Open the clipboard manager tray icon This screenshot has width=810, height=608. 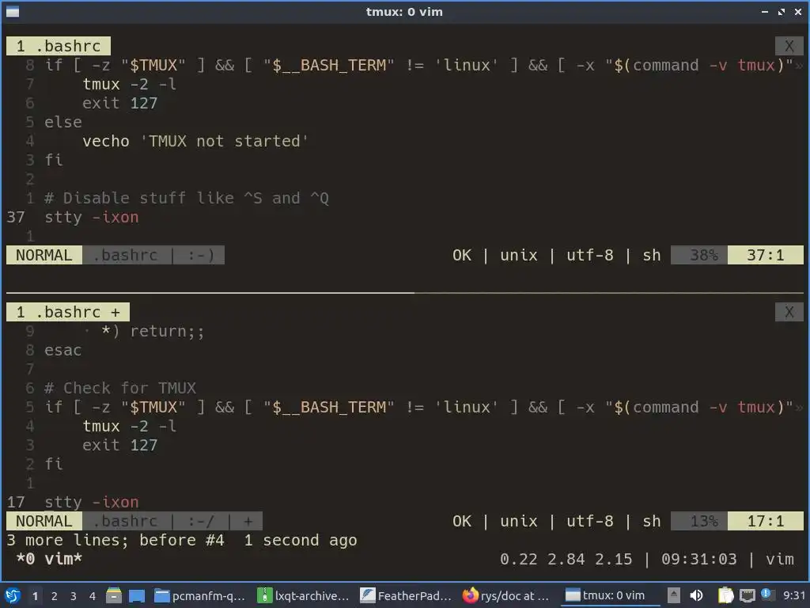[x=725, y=595]
